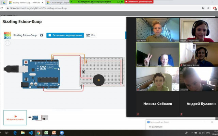Bookmark page with star icon
Image resolution: width=218 pixels, height=136 pixels.
click(x=208, y=8)
